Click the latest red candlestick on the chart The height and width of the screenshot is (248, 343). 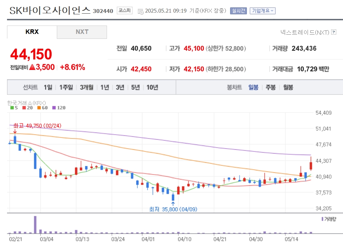pyautogui.click(x=311, y=166)
